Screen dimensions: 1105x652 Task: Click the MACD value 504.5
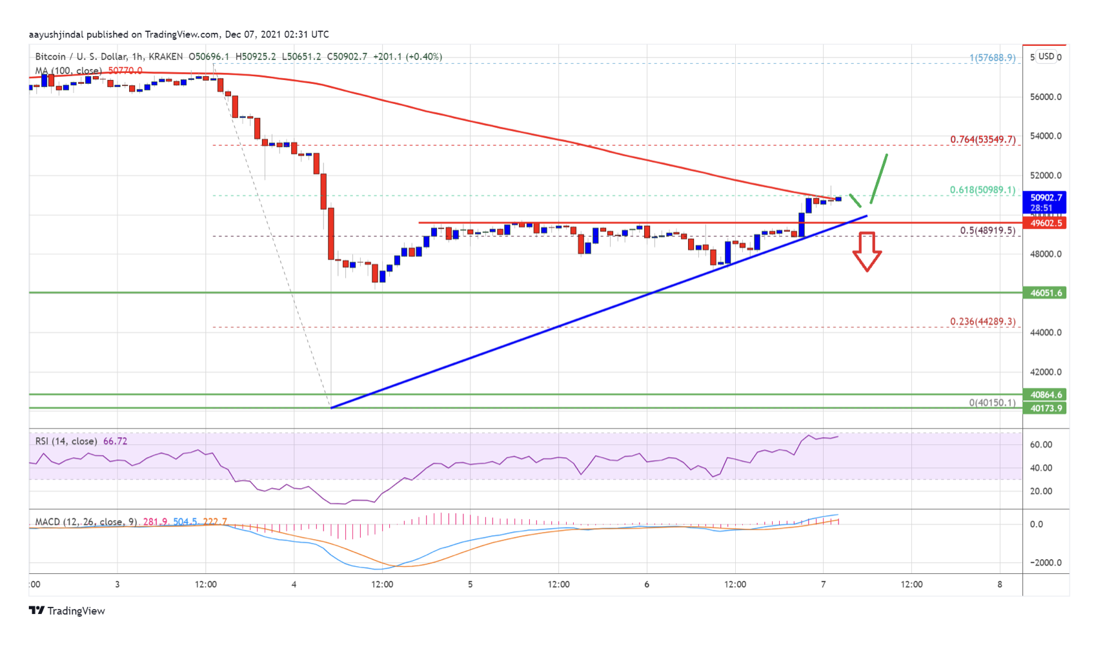click(x=185, y=522)
